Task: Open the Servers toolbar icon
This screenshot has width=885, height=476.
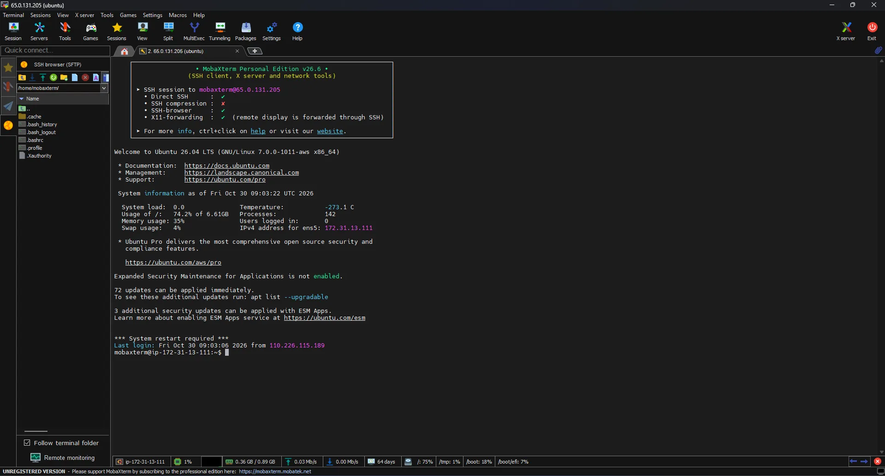Action: pos(39,31)
